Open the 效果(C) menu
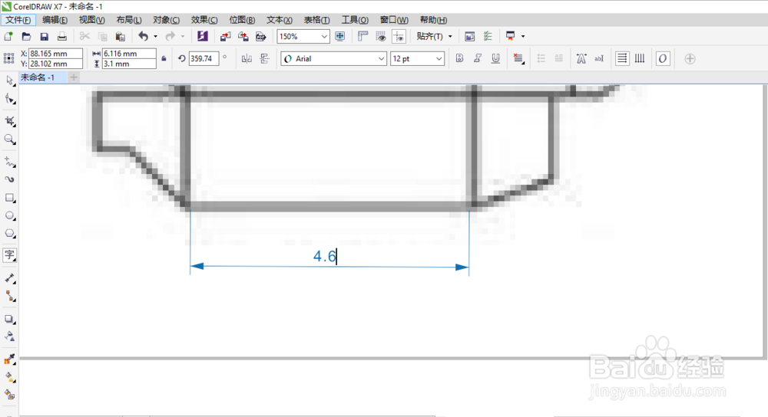The width and height of the screenshot is (768, 417). coord(204,20)
